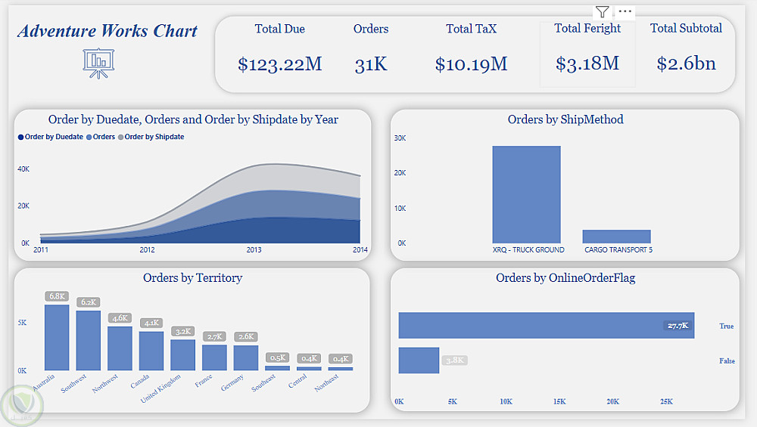Click the 4.1K data label
The width and height of the screenshot is (757, 427).
(x=151, y=323)
